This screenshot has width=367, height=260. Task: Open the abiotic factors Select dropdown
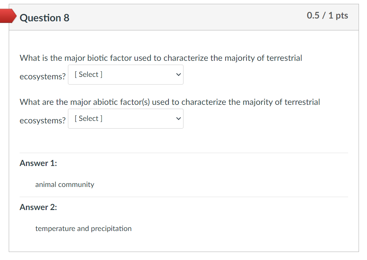point(125,118)
